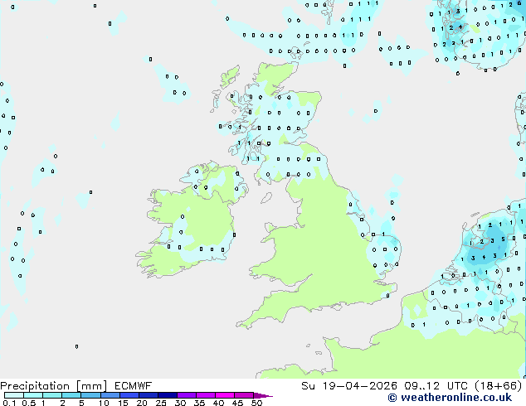Click the legend scale label '50'
This screenshot has height=406, width=526.
point(256,403)
